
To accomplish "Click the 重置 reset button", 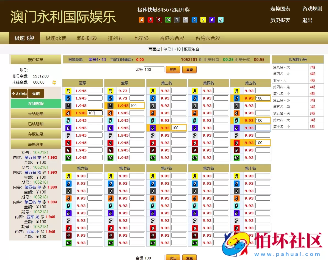I will click(189, 70).
